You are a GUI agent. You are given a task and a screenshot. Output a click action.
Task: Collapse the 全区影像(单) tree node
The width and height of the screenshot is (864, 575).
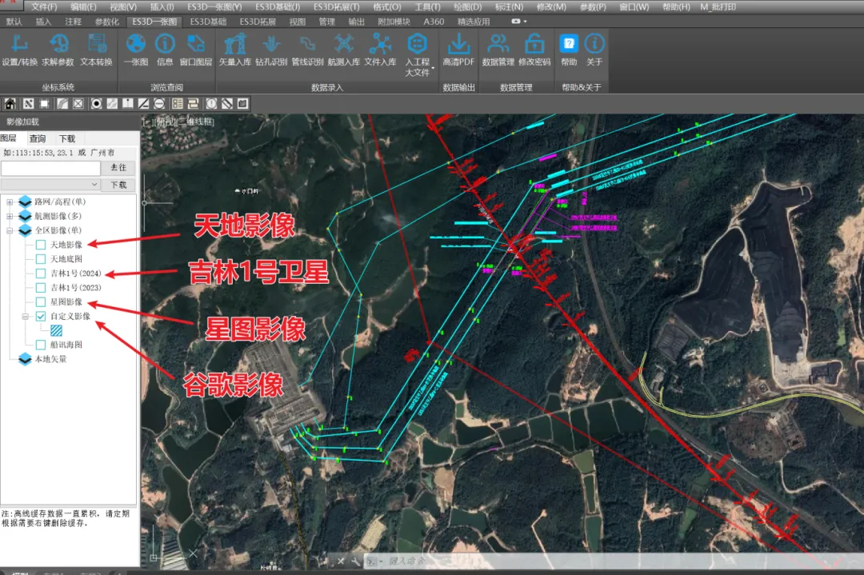tap(10, 231)
